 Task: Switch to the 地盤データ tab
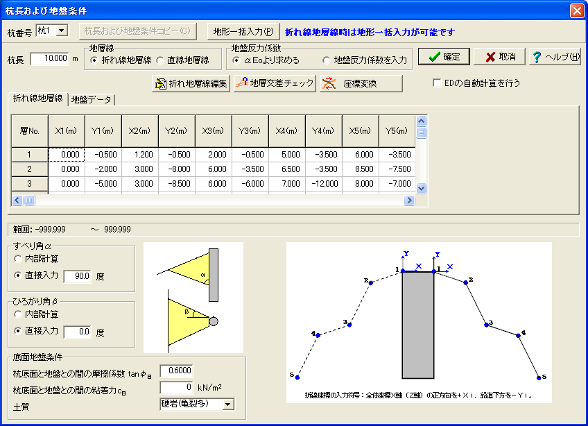(91, 99)
